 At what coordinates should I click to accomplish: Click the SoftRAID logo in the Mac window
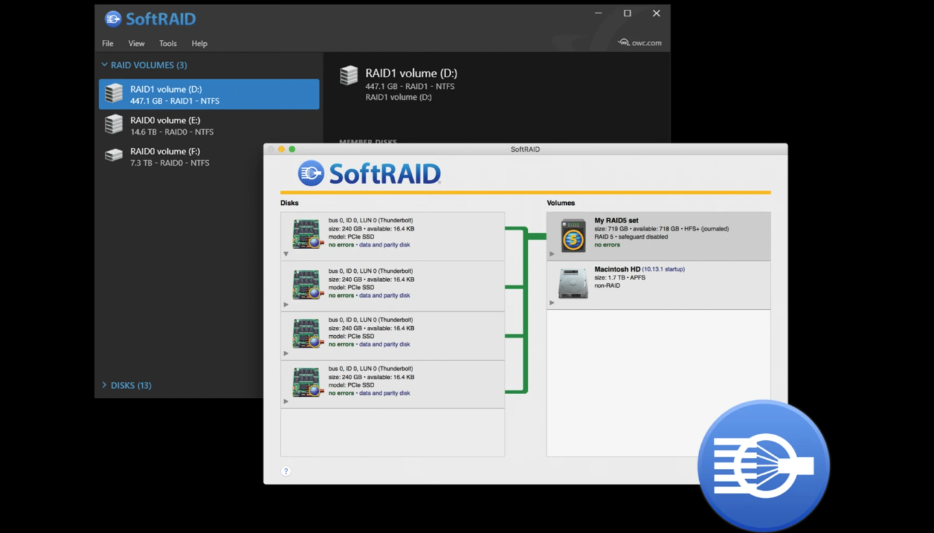[x=369, y=173]
